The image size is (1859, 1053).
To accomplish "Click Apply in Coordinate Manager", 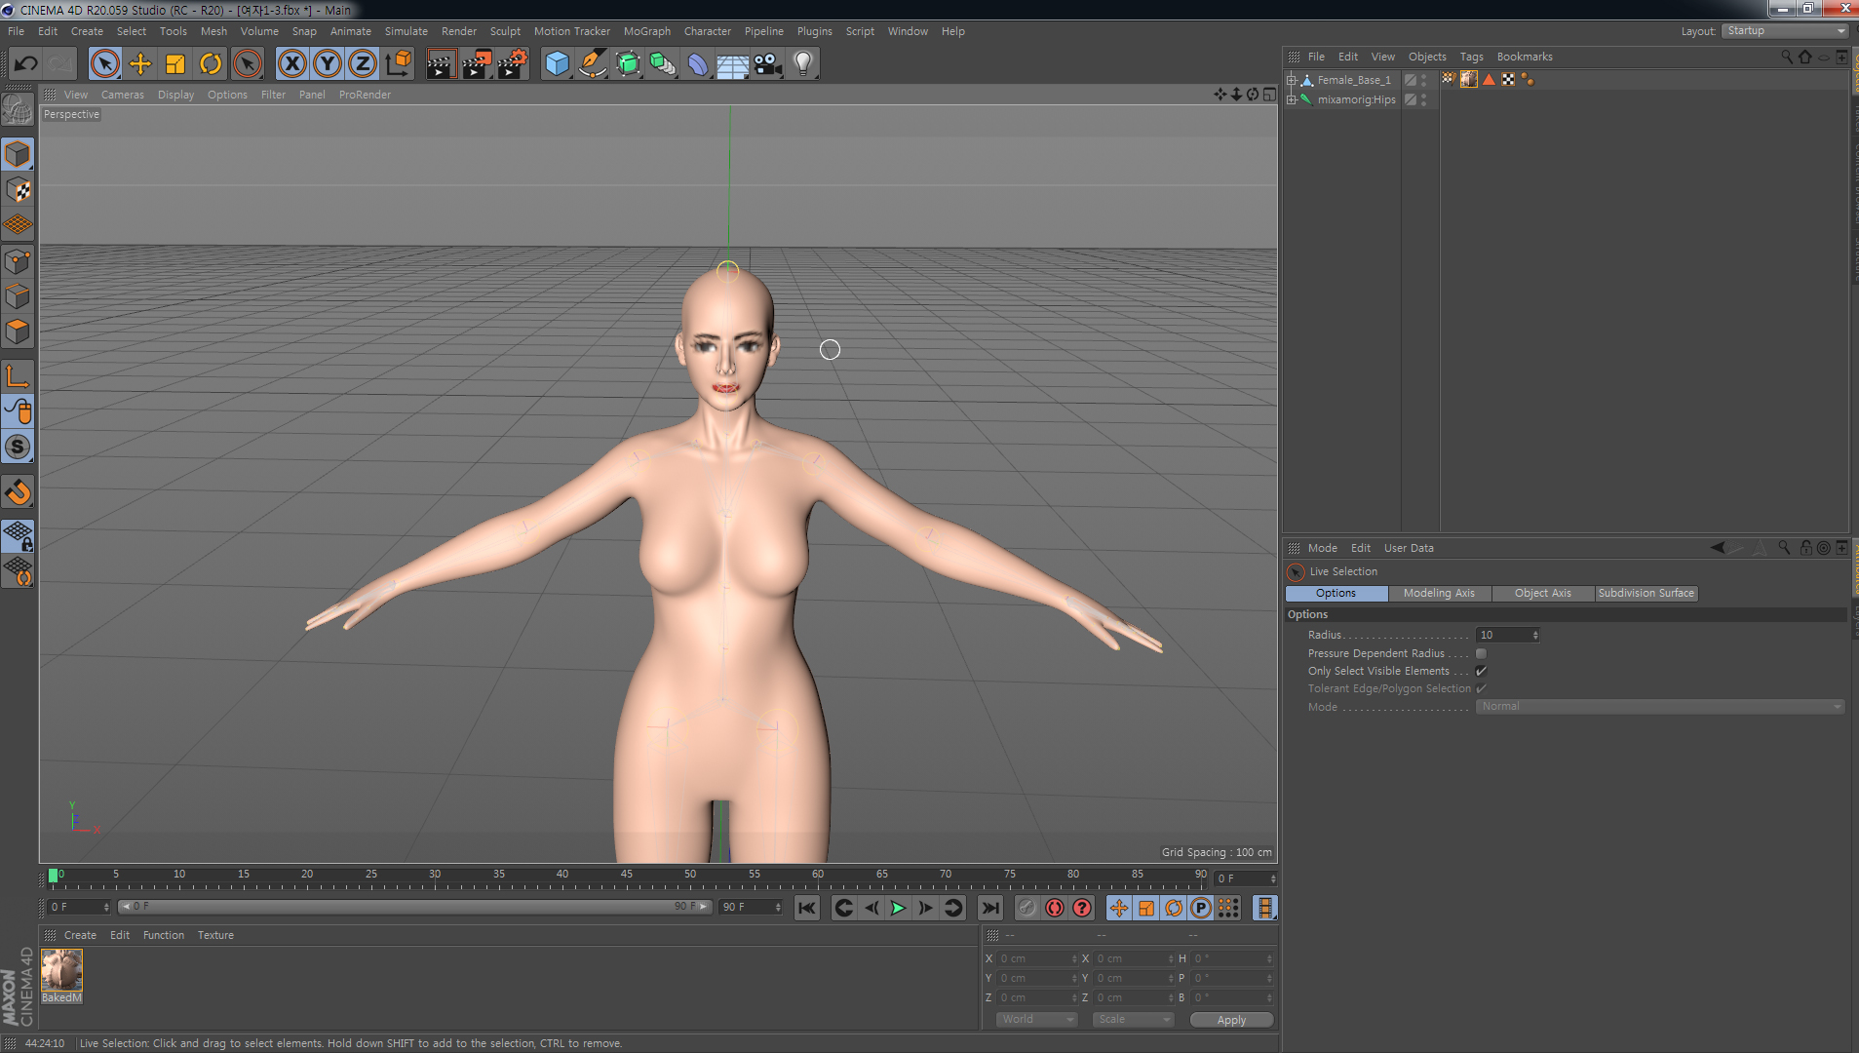I will click(1231, 1020).
